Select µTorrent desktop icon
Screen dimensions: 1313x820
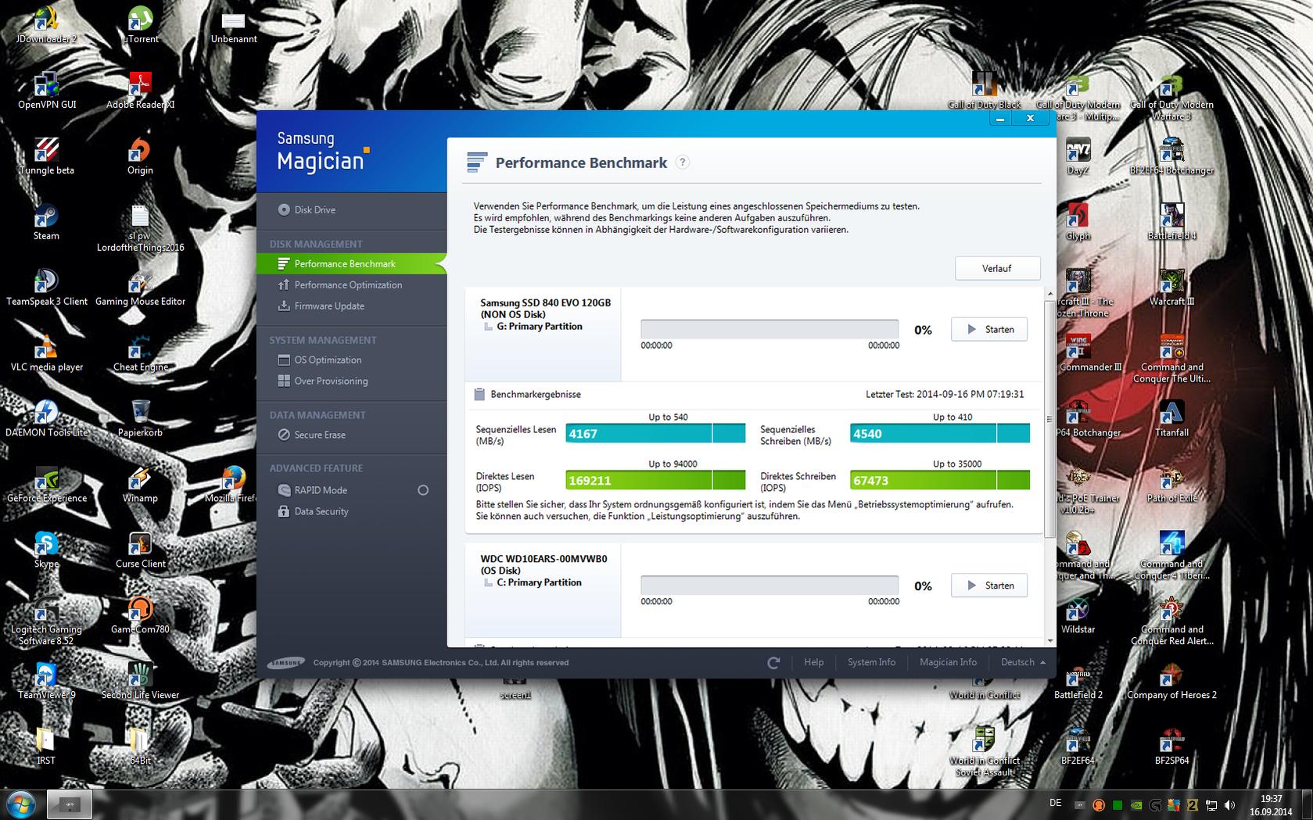coord(140,25)
